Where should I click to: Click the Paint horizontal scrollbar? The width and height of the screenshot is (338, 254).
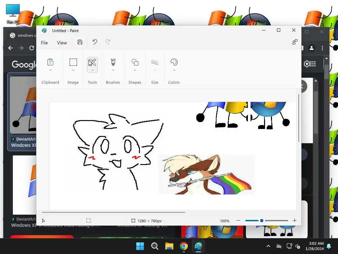click(x=114, y=212)
